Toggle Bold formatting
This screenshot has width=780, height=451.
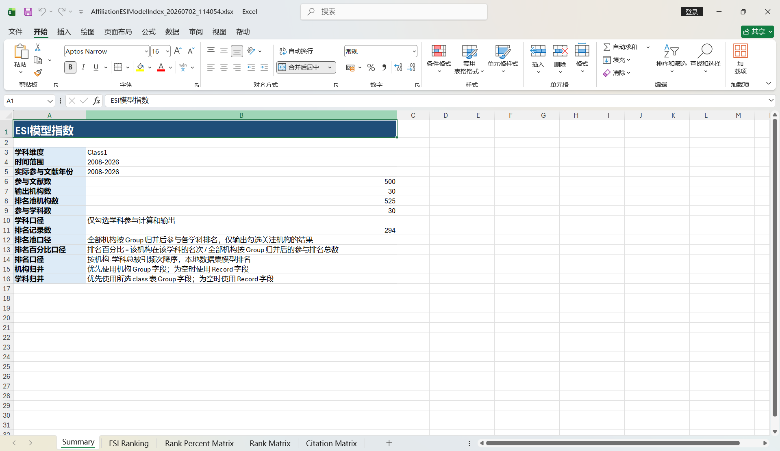(70, 67)
